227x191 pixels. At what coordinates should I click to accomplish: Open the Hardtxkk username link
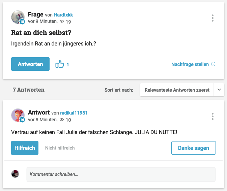pos(63,15)
